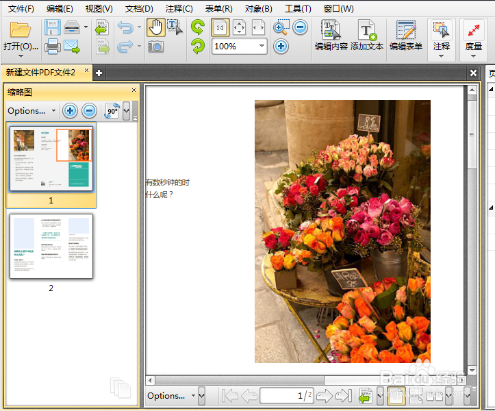
Task: Print the document with the printer icon
Action: tap(53, 47)
